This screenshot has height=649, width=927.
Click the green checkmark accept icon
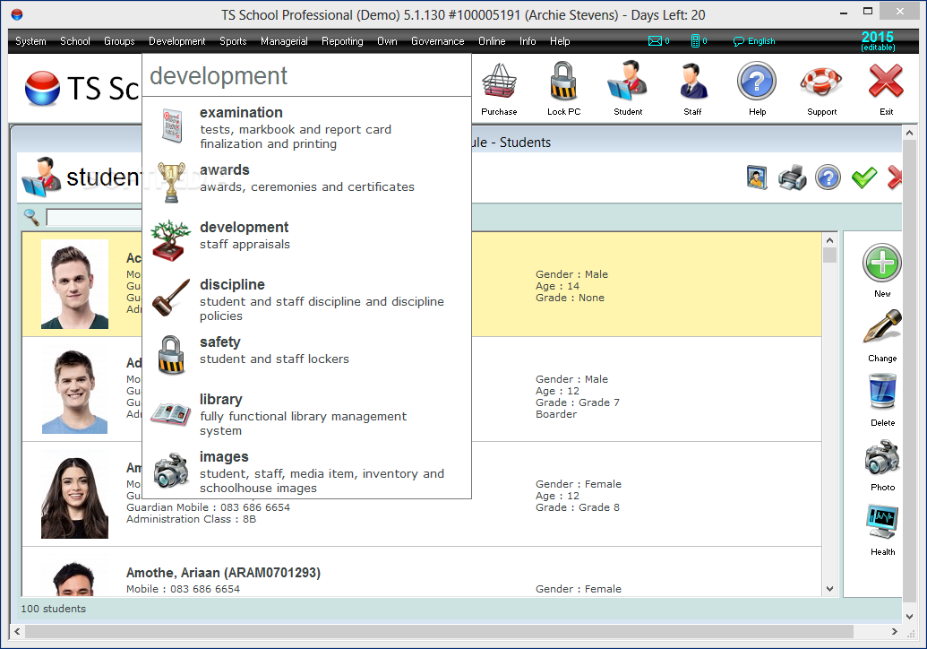coord(863,177)
